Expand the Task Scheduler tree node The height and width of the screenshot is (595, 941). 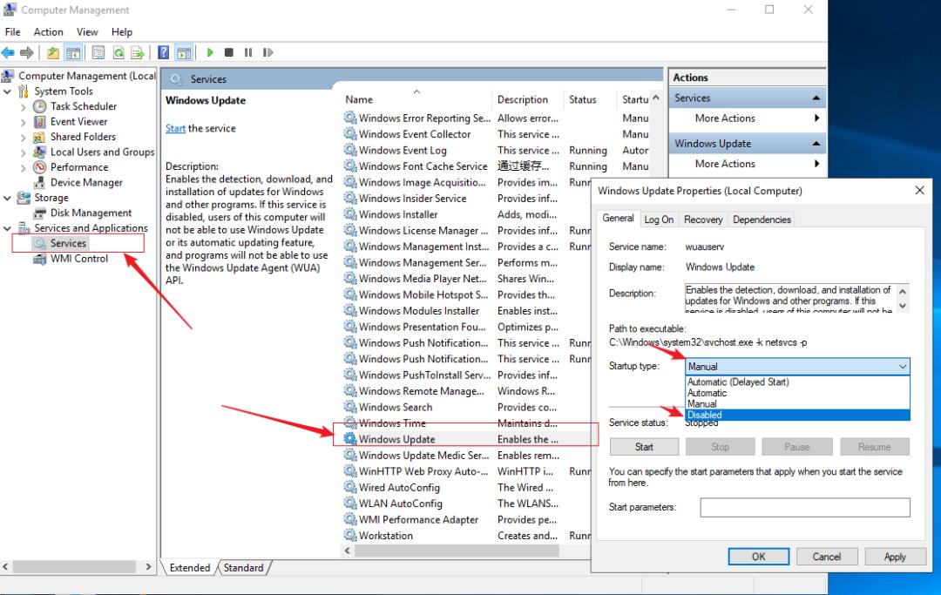pyautogui.click(x=24, y=106)
